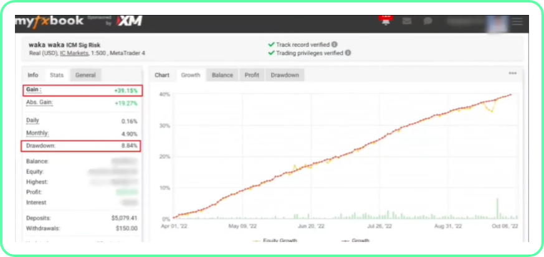Image resolution: width=544 pixels, height=257 pixels.
Task: Click the Abs. Gain label
Action: [x=39, y=103]
